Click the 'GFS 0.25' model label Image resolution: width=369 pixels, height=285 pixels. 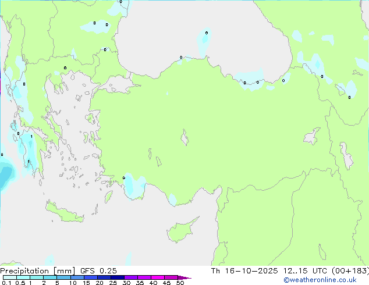click(x=98, y=271)
